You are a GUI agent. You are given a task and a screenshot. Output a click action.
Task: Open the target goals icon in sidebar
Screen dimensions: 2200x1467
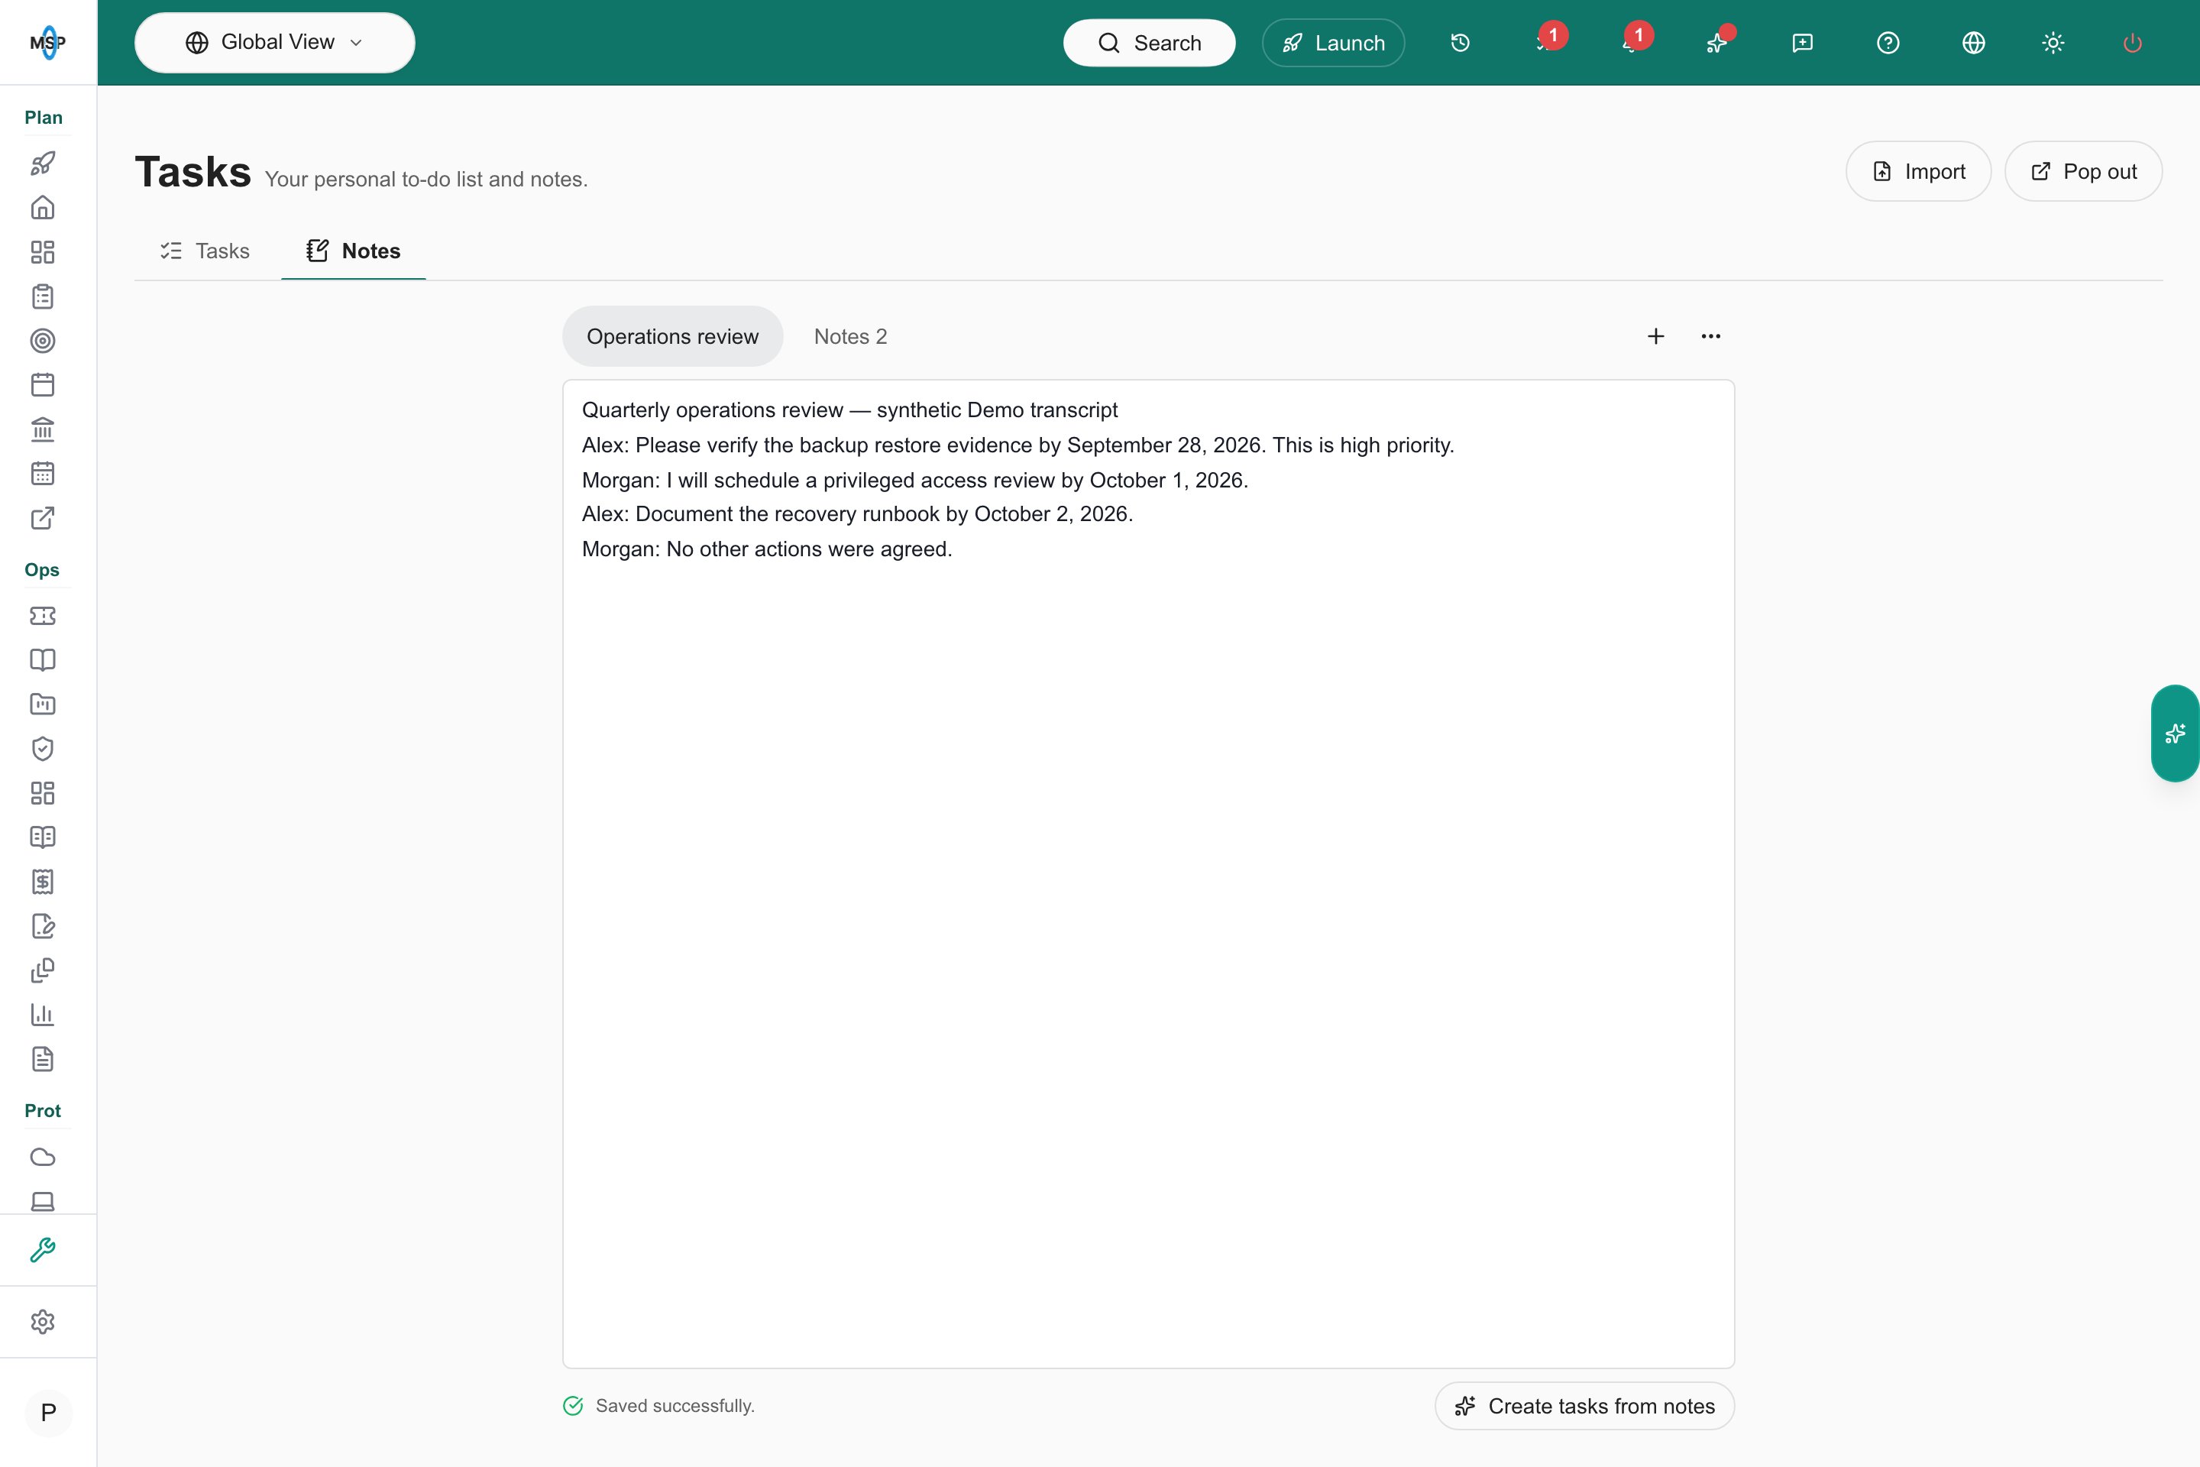pos(43,341)
